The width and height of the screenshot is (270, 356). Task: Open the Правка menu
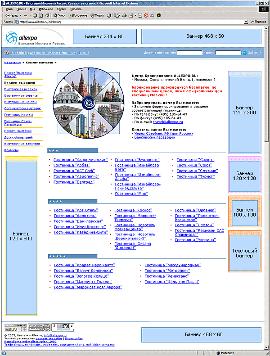pyautogui.click(x=21, y=9)
